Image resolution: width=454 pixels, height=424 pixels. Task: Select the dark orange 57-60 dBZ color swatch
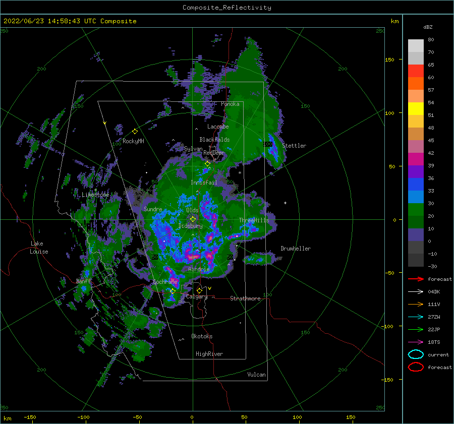416,84
